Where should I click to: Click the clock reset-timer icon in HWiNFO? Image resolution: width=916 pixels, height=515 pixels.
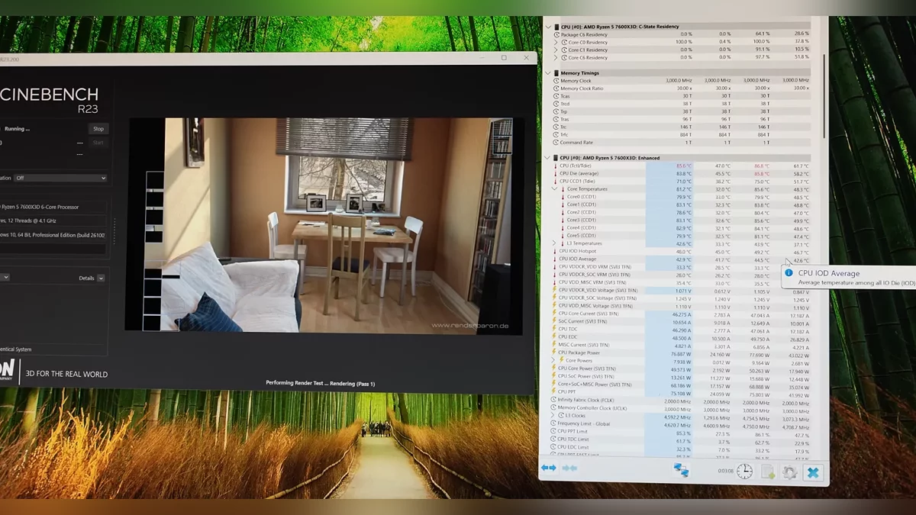click(x=743, y=472)
